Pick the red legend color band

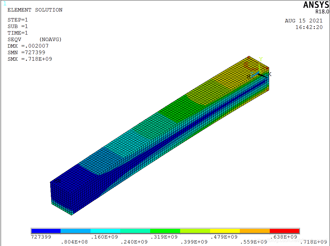pyautogui.click(x=284, y=231)
